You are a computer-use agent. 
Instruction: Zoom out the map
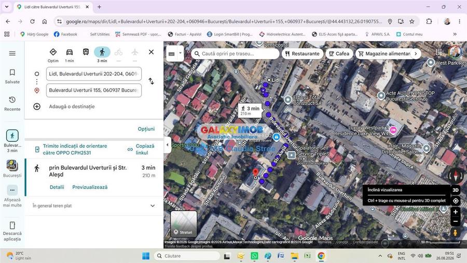click(x=456, y=221)
